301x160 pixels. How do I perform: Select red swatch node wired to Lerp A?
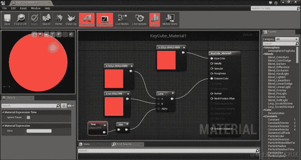pyautogui.click(x=114, y=79)
